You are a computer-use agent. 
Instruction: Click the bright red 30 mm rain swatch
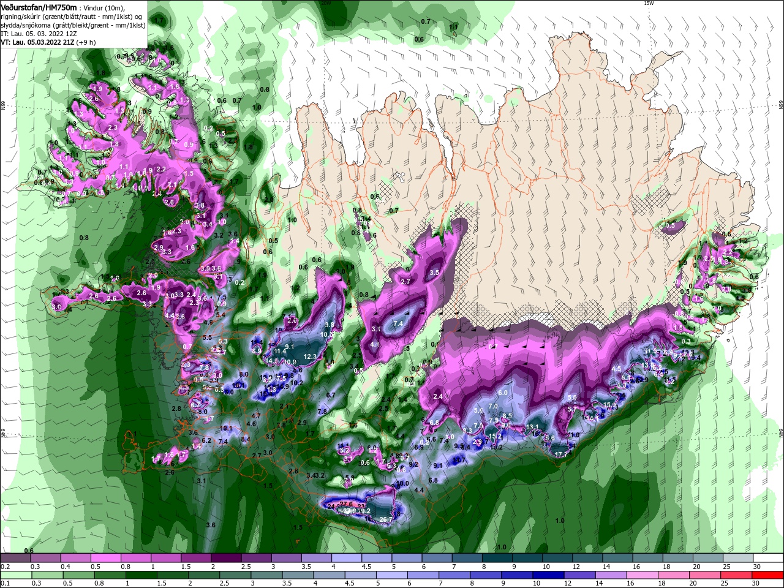click(x=768, y=575)
